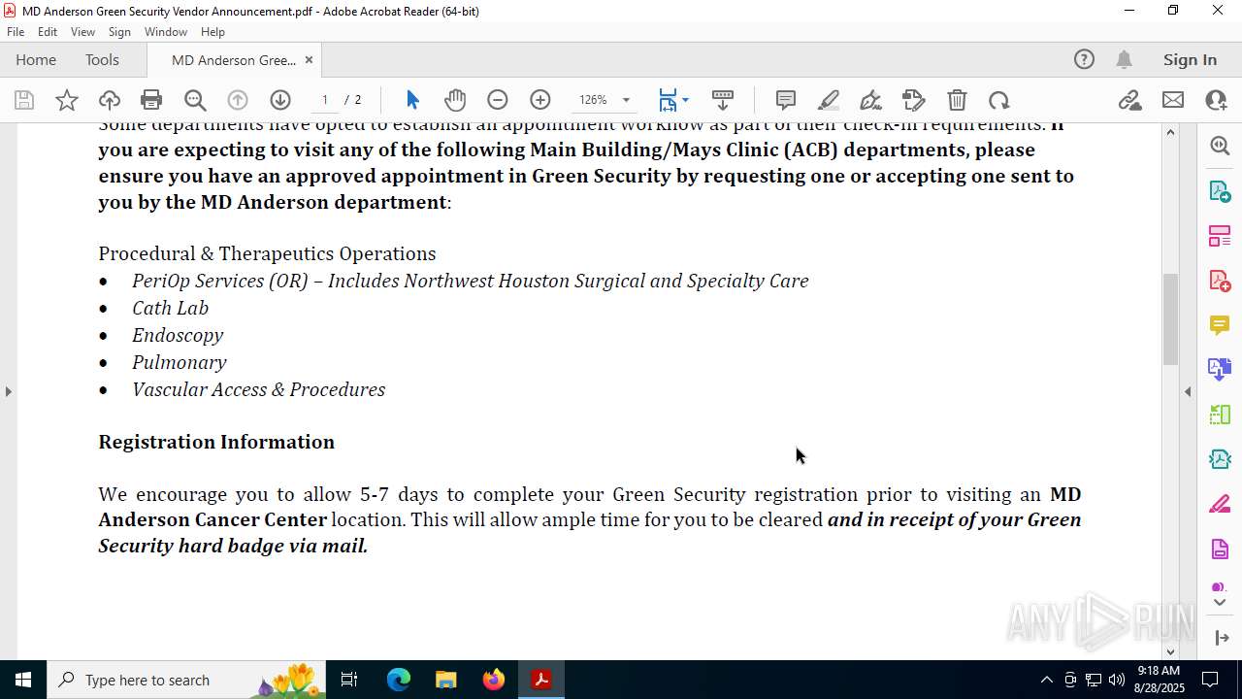Click Sign In
Screen dimensions: 1242x699
pos(1190,59)
